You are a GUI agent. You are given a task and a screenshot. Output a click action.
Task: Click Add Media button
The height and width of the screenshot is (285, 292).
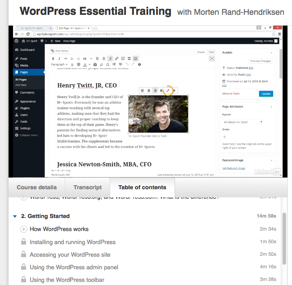(59, 51)
